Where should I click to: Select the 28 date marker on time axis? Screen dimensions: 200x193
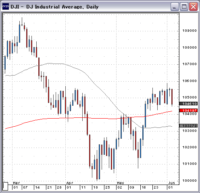click(59, 187)
